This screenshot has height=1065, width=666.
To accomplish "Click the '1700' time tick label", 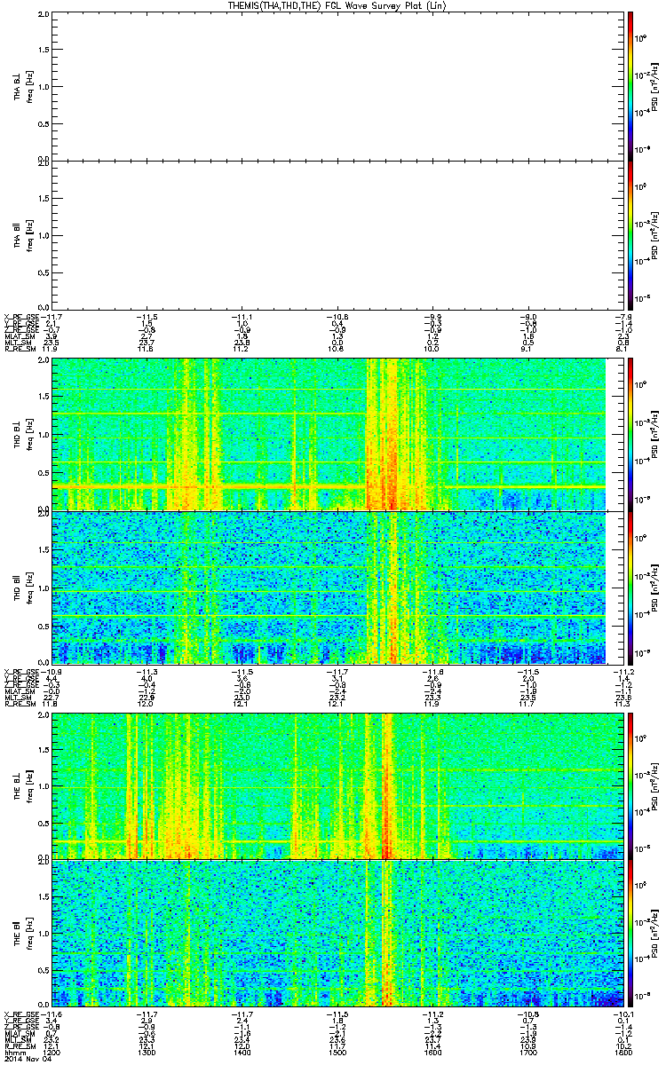I will pos(527,1053).
